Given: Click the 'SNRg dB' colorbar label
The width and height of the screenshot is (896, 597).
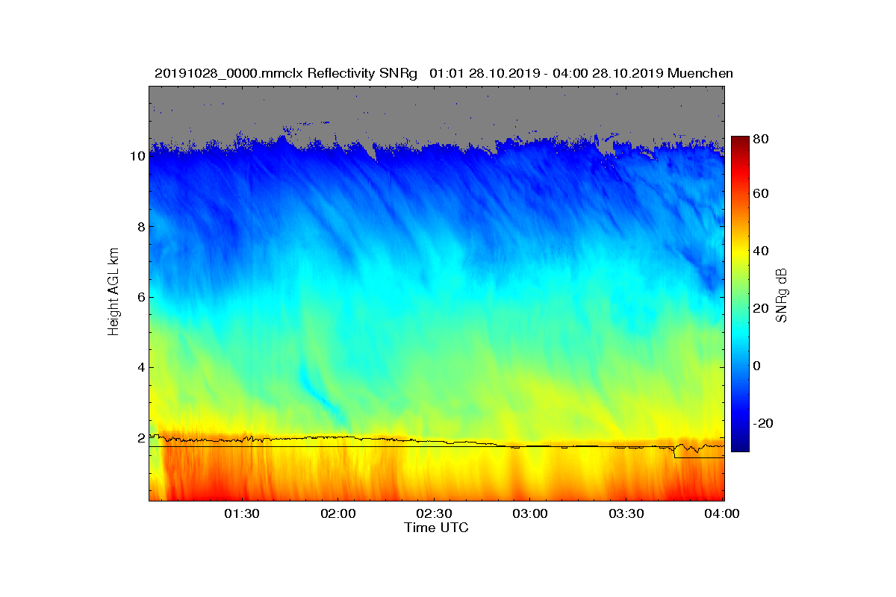Looking at the screenshot, I should 782,296.
